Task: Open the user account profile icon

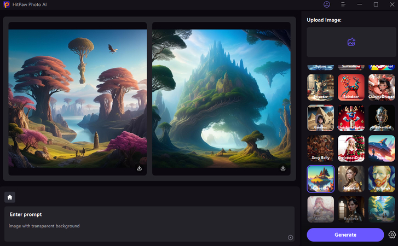Action: pyautogui.click(x=327, y=4)
